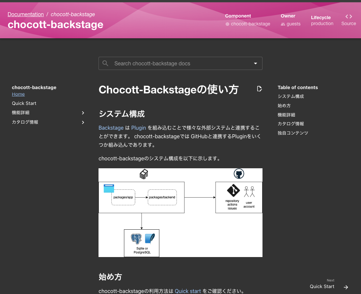Jump to 独自コンテンツ in the table of contents
361x294 pixels.
tap(293, 133)
